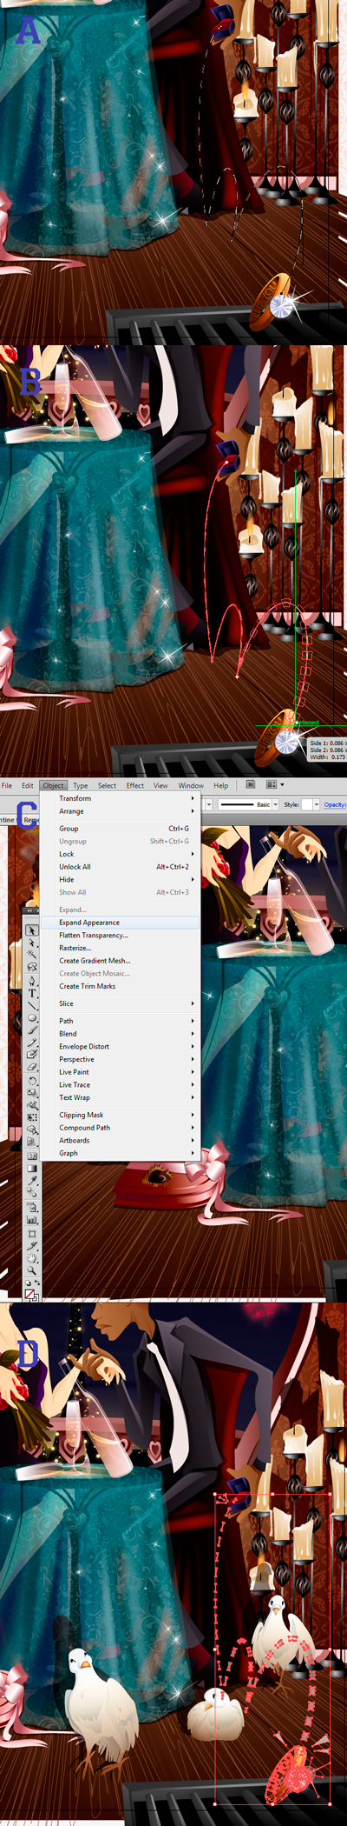Click the Opacity link in control bar
Viewport: 347px width, 1826px height.
click(x=335, y=805)
